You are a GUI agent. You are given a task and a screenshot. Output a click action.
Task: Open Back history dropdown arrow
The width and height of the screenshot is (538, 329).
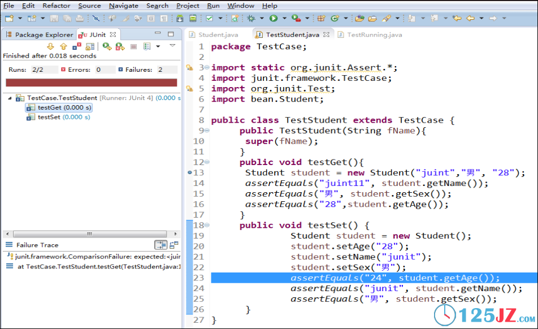tap(481, 18)
